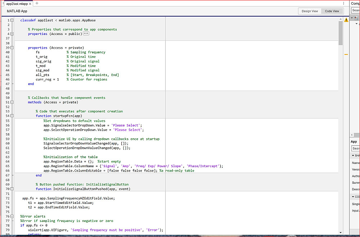This screenshot has height=237, width=360.
Task: Open the three-dot options menu
Action: (343, 4)
